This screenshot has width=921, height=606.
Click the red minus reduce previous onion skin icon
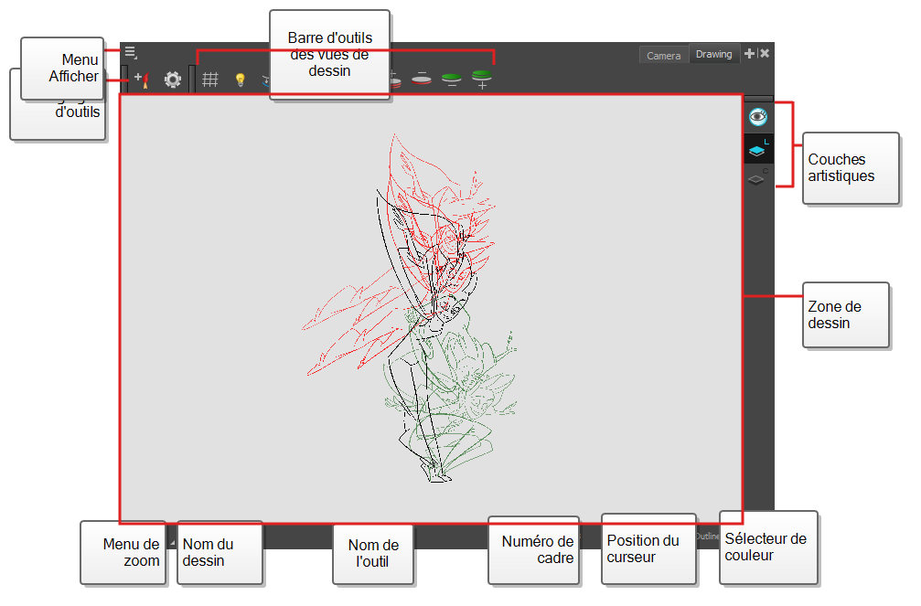421,79
